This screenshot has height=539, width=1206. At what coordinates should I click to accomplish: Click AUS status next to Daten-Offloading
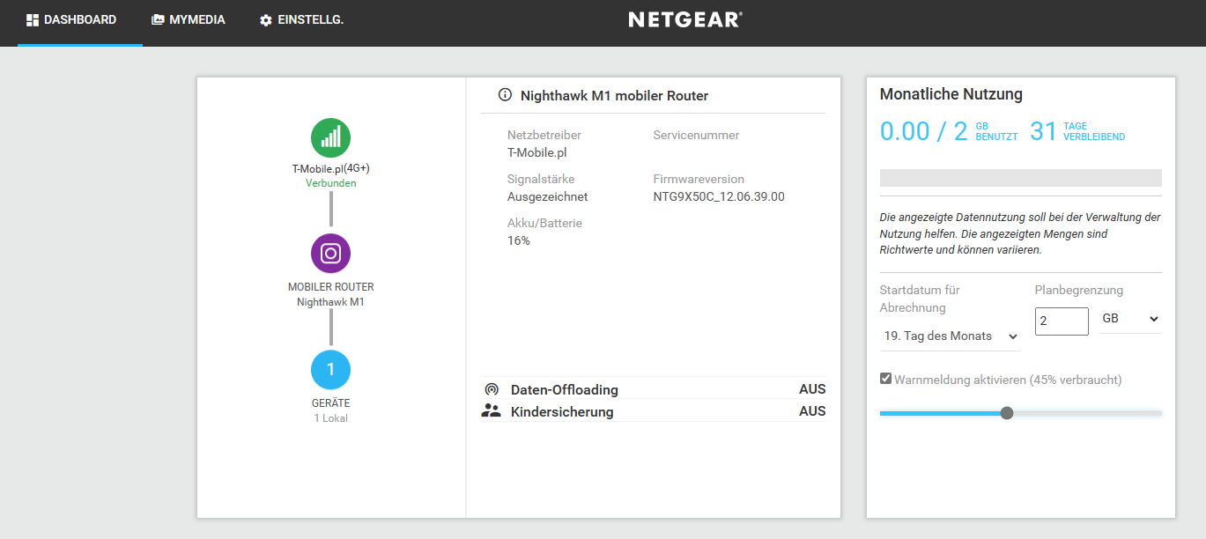[812, 389]
